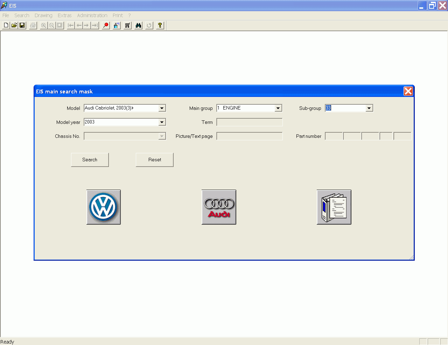
Task: Expand the Model year dropdown
Action: pyautogui.click(x=162, y=122)
